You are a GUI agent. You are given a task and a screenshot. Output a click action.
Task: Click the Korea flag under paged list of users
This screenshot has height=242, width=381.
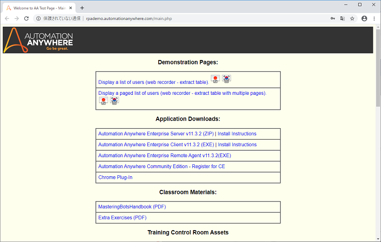114,101
